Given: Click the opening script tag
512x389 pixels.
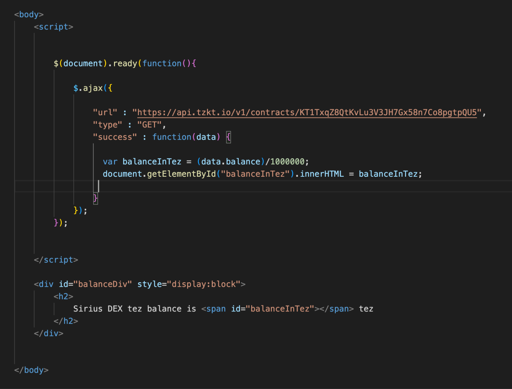Looking at the screenshot, I should 53,27.
